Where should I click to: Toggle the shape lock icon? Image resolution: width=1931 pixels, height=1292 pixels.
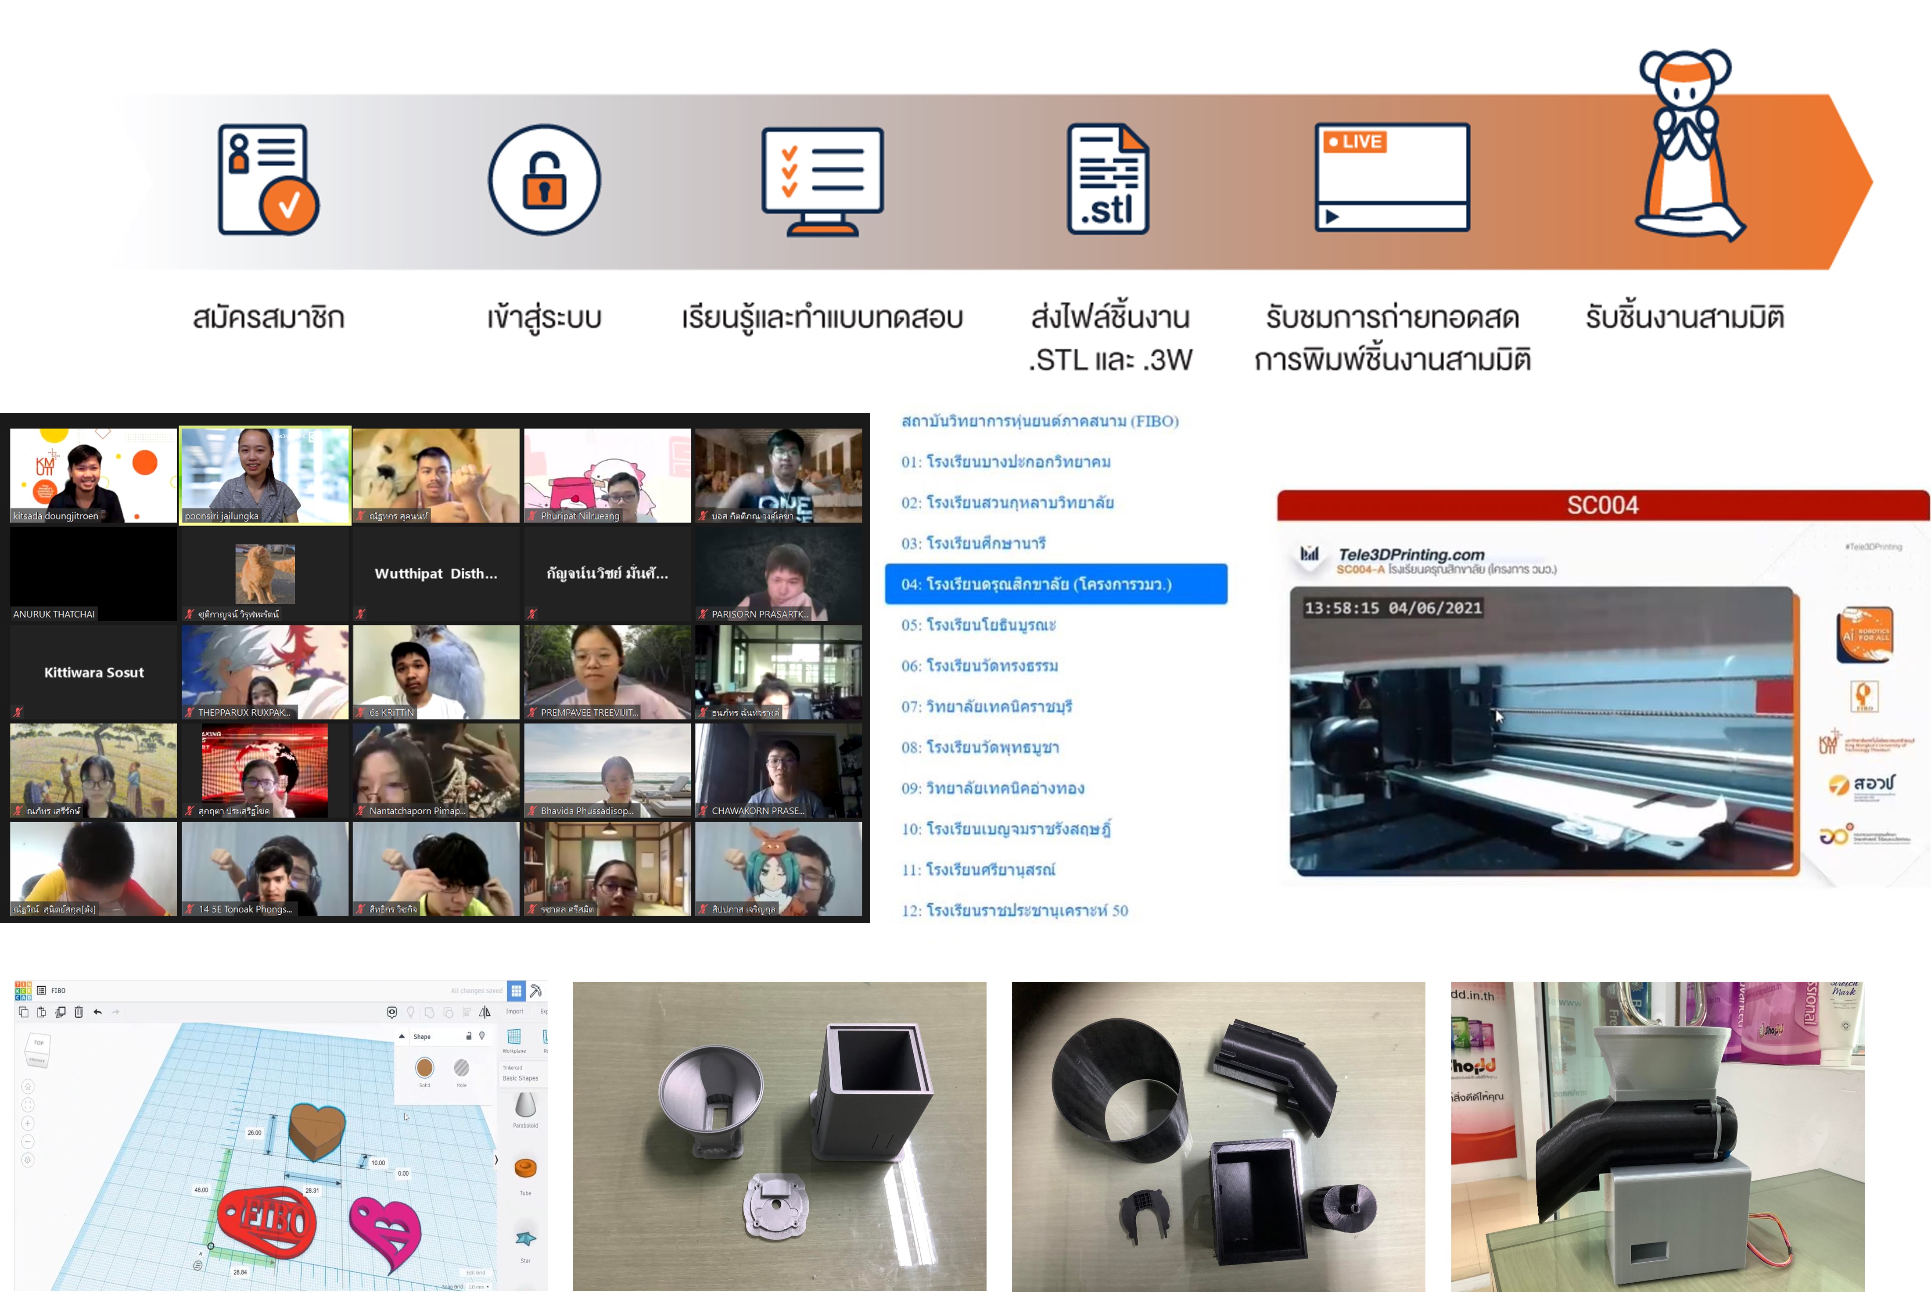click(469, 1037)
